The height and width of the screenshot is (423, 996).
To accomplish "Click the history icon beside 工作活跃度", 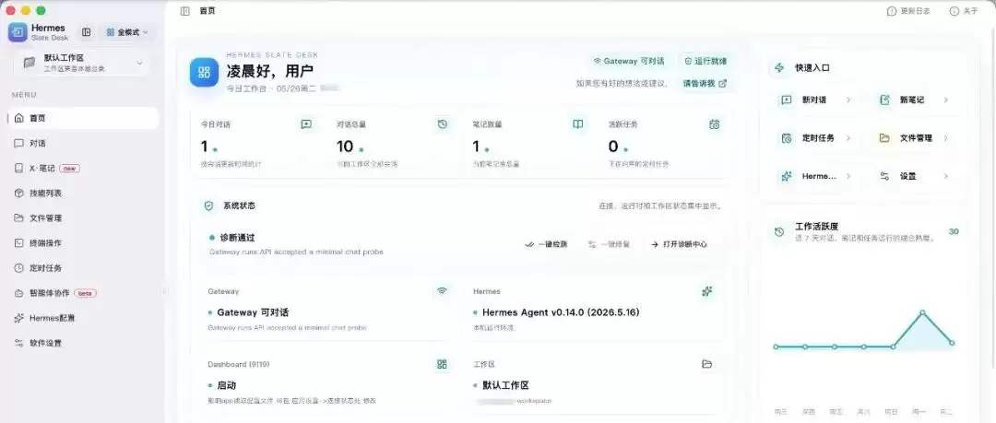I will coord(779,232).
